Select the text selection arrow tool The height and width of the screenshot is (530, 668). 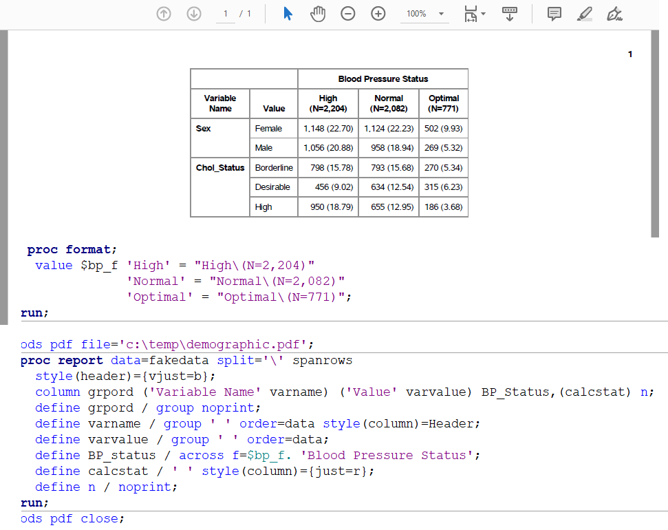point(288,13)
